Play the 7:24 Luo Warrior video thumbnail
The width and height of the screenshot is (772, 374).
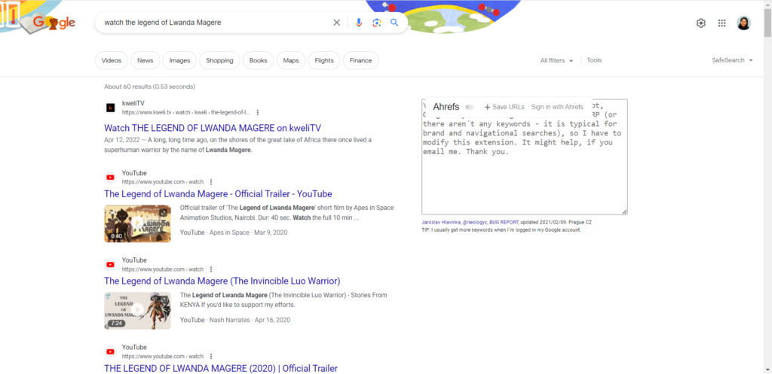pos(138,311)
